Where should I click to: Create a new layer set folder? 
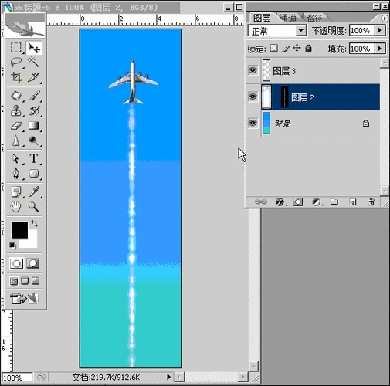334,202
